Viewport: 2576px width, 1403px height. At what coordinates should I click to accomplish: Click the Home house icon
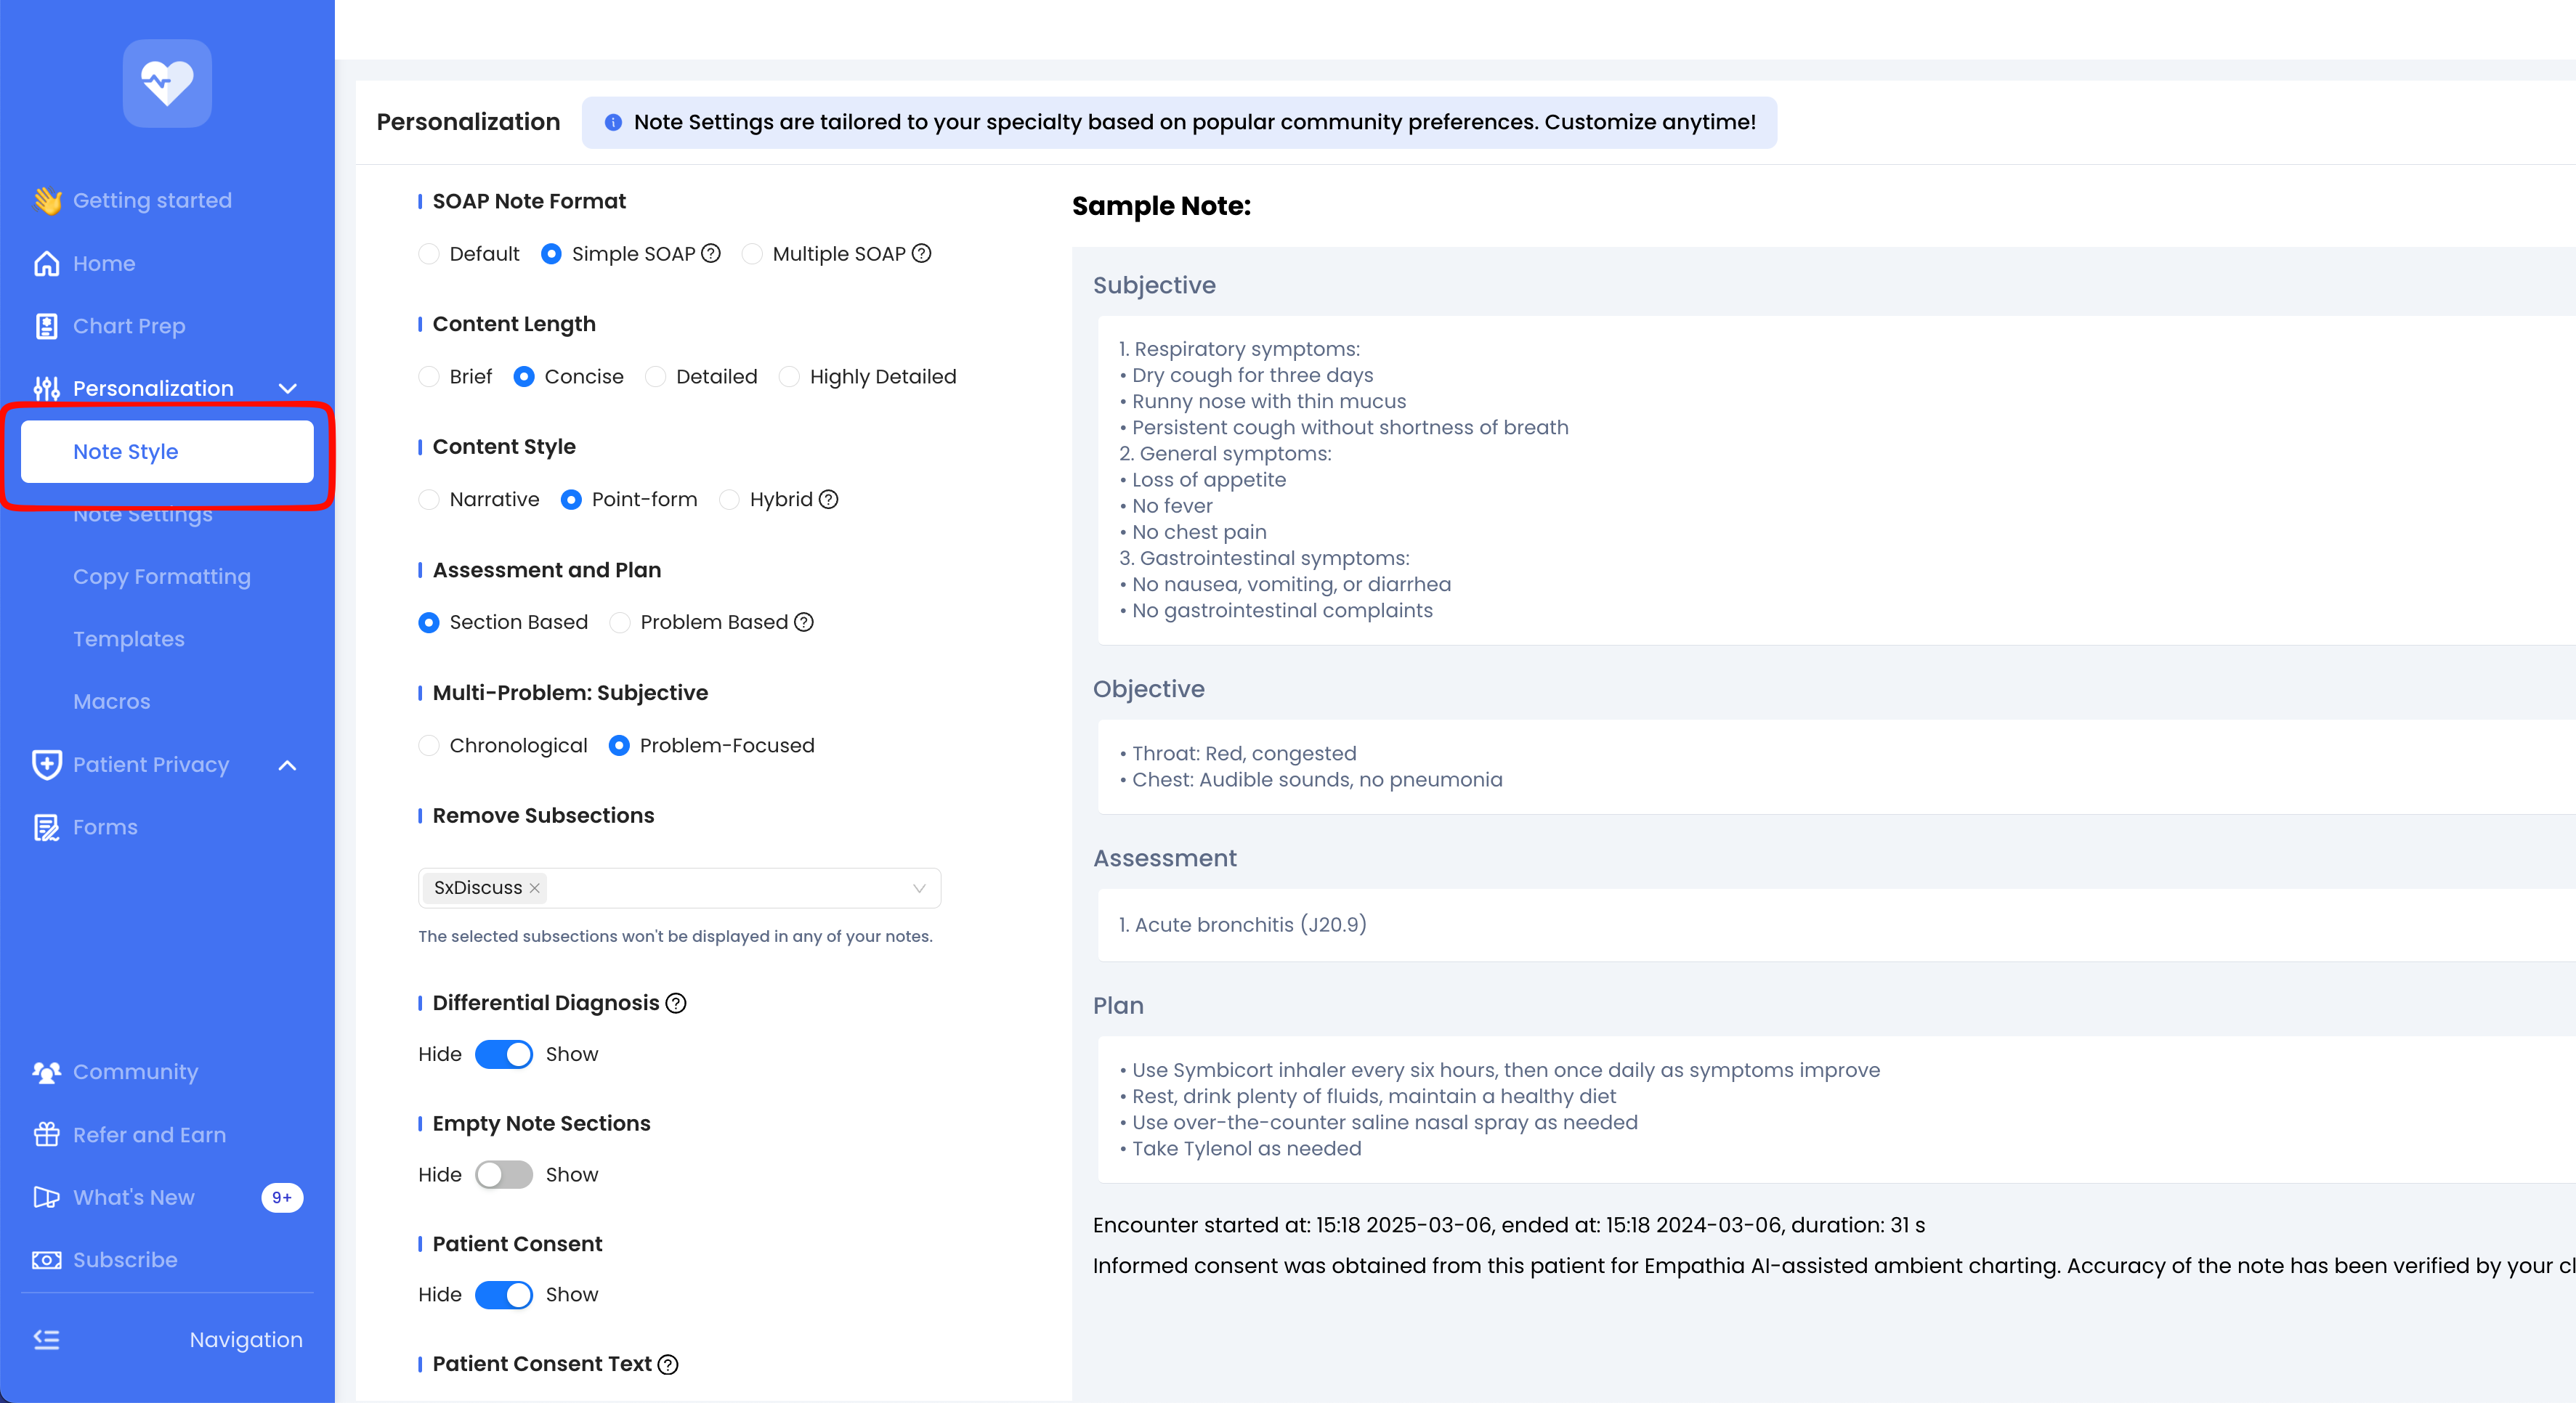(x=46, y=264)
